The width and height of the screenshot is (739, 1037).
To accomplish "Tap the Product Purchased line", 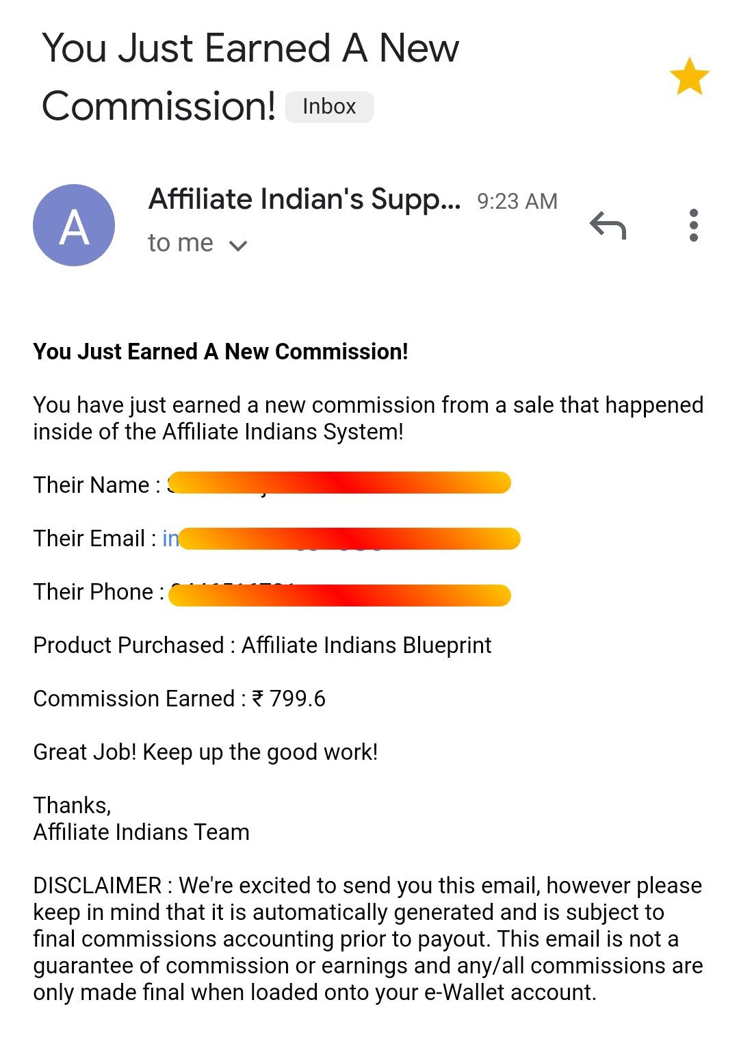I will point(262,645).
